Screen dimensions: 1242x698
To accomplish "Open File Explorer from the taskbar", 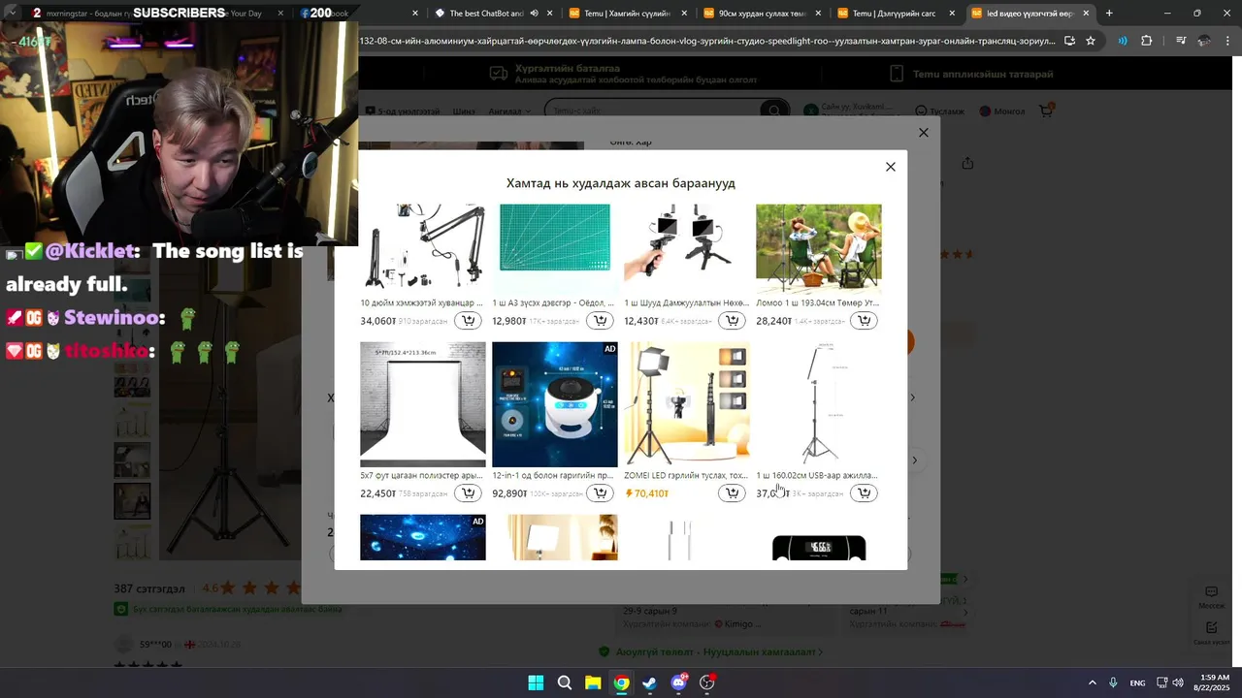I will (x=593, y=682).
